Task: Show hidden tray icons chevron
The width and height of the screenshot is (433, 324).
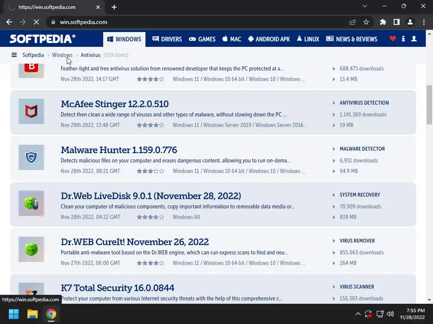Action: (358, 314)
